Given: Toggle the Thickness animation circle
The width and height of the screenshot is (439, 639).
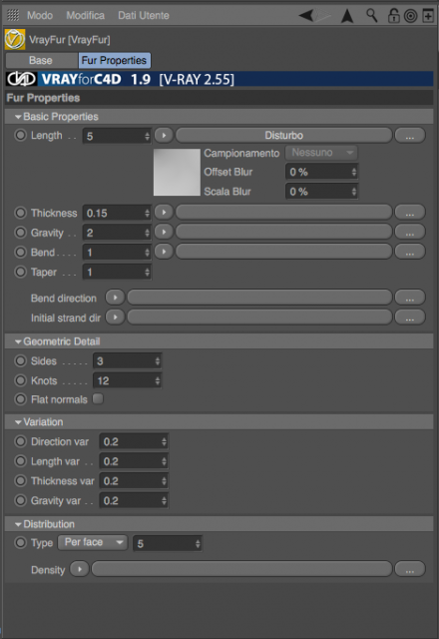Looking at the screenshot, I should (20, 213).
